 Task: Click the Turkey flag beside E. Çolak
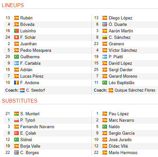[16, 133]
